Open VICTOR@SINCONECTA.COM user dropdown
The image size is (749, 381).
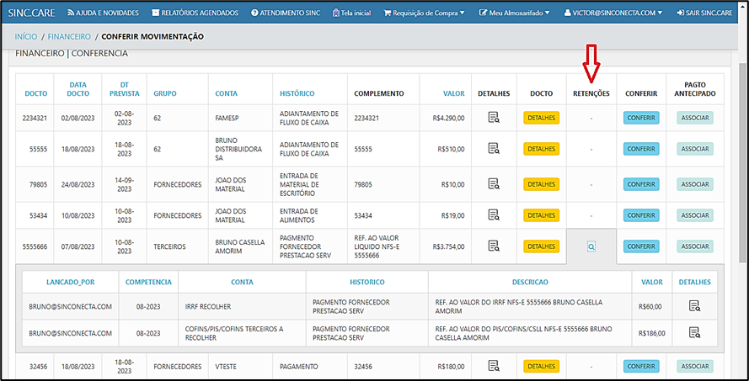click(613, 13)
